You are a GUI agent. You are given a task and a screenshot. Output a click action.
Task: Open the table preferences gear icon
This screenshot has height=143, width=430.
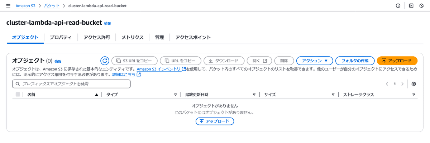point(414,84)
